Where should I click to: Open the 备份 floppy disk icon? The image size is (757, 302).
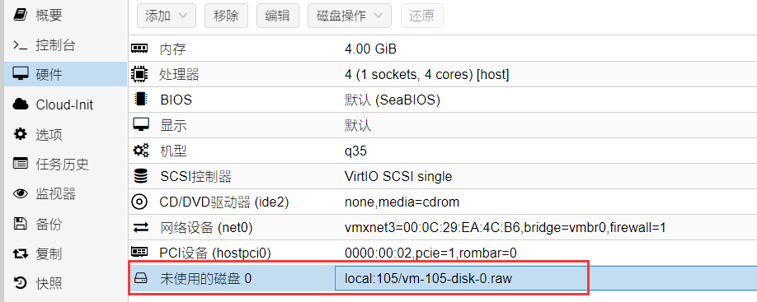coord(21,224)
